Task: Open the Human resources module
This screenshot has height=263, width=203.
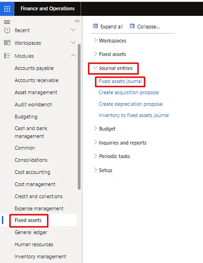Action: 34,244
